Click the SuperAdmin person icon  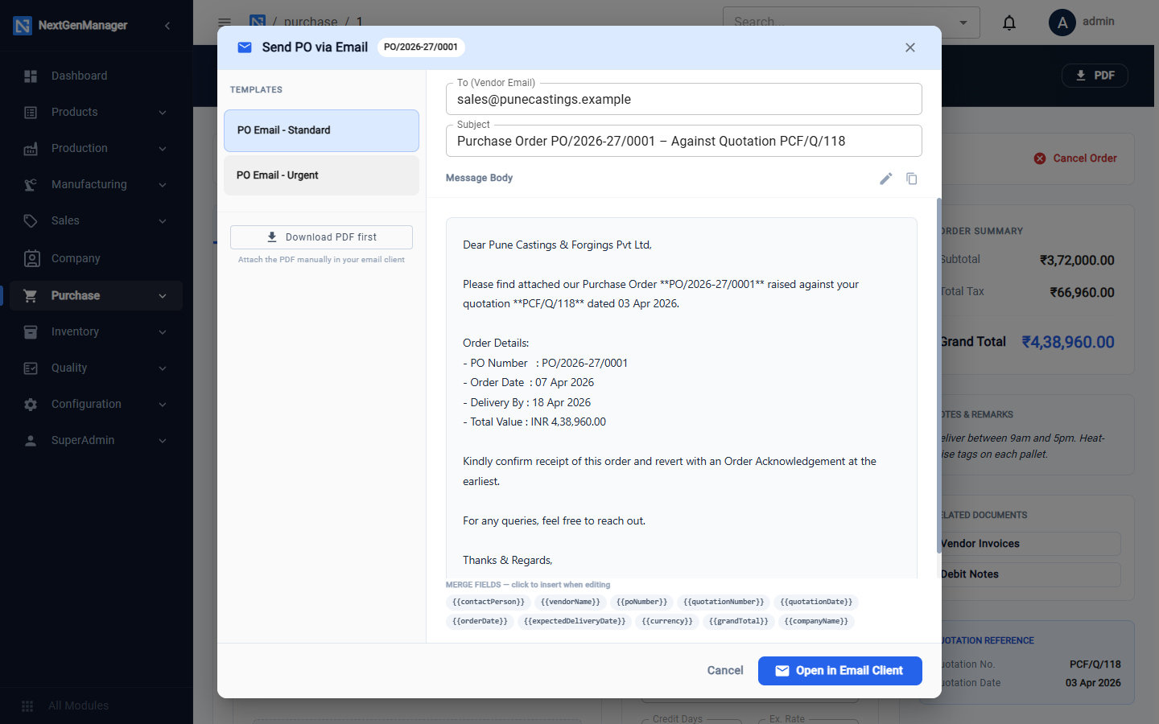pos(31,441)
